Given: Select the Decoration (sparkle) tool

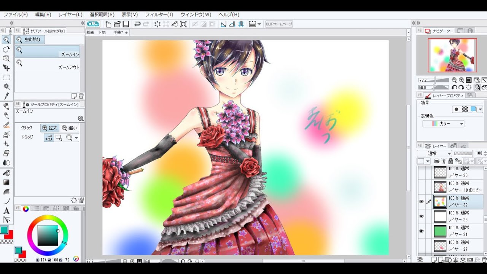Looking at the screenshot, I should (x=6, y=143).
